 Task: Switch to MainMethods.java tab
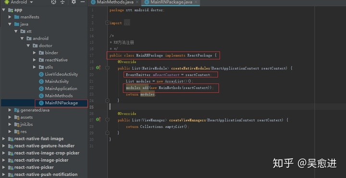pyautogui.click(x=115, y=2)
